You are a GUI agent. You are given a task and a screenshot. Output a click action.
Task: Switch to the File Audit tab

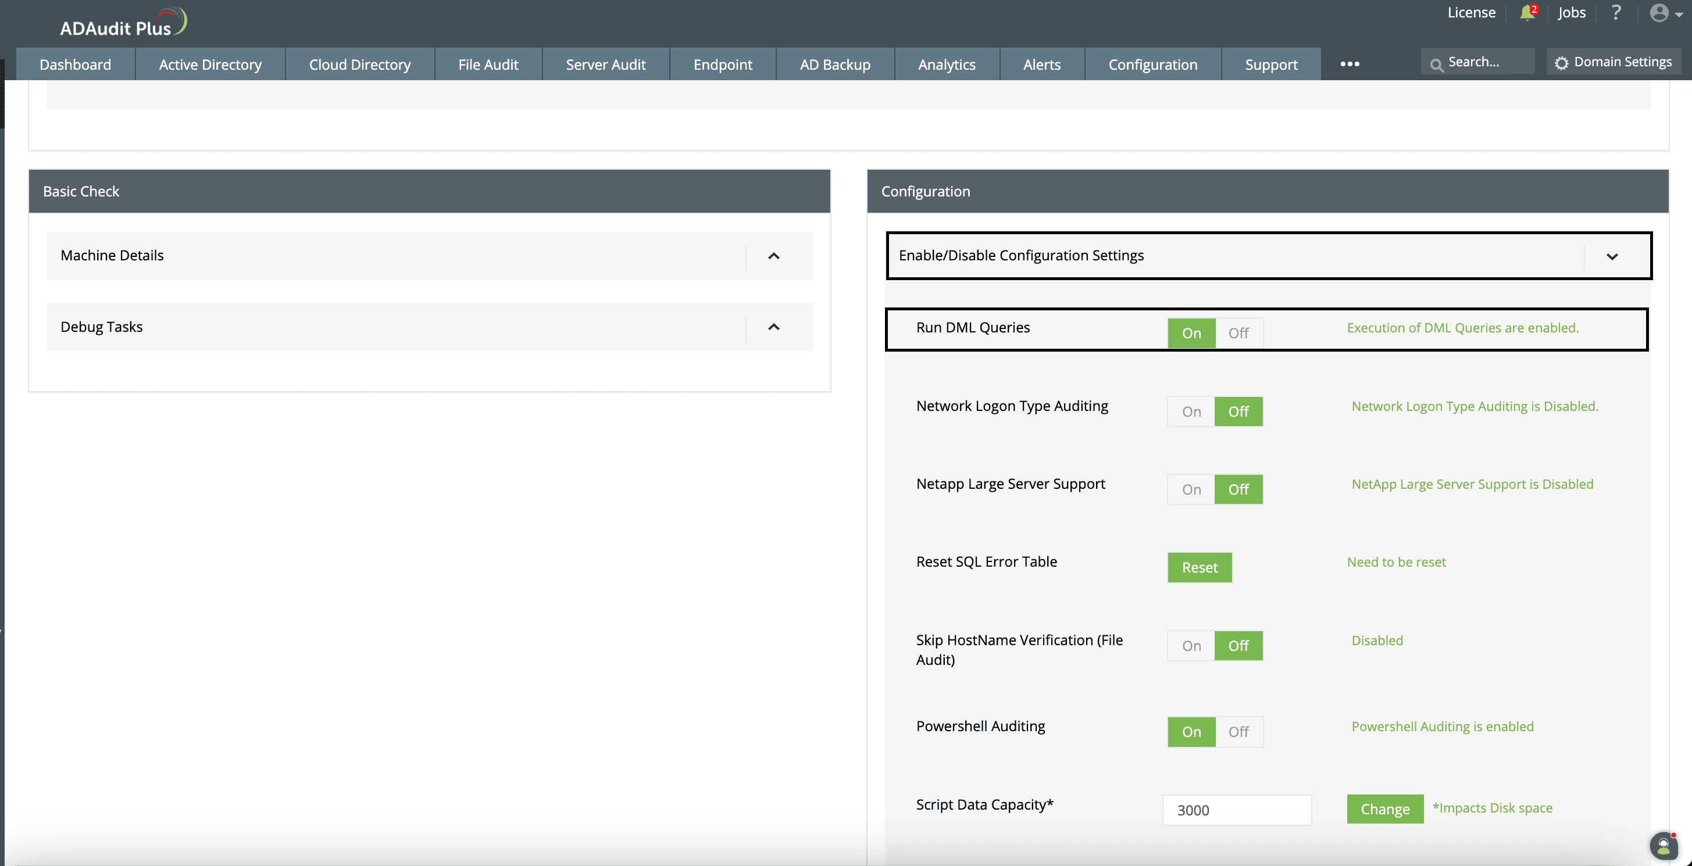[488, 65]
